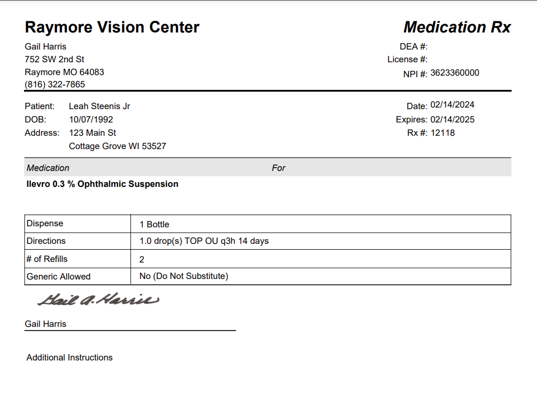The width and height of the screenshot is (537, 402).
Task: Click the Additional Instructions label
Action: pyautogui.click(x=70, y=358)
